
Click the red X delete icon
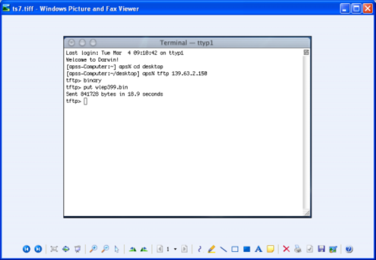[286, 249]
